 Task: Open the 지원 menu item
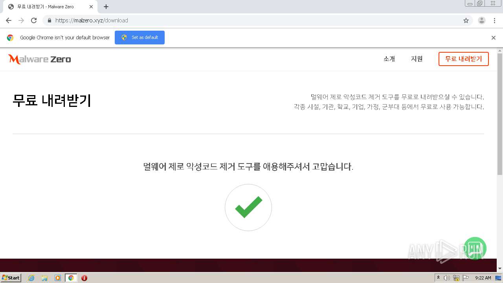pos(417,59)
